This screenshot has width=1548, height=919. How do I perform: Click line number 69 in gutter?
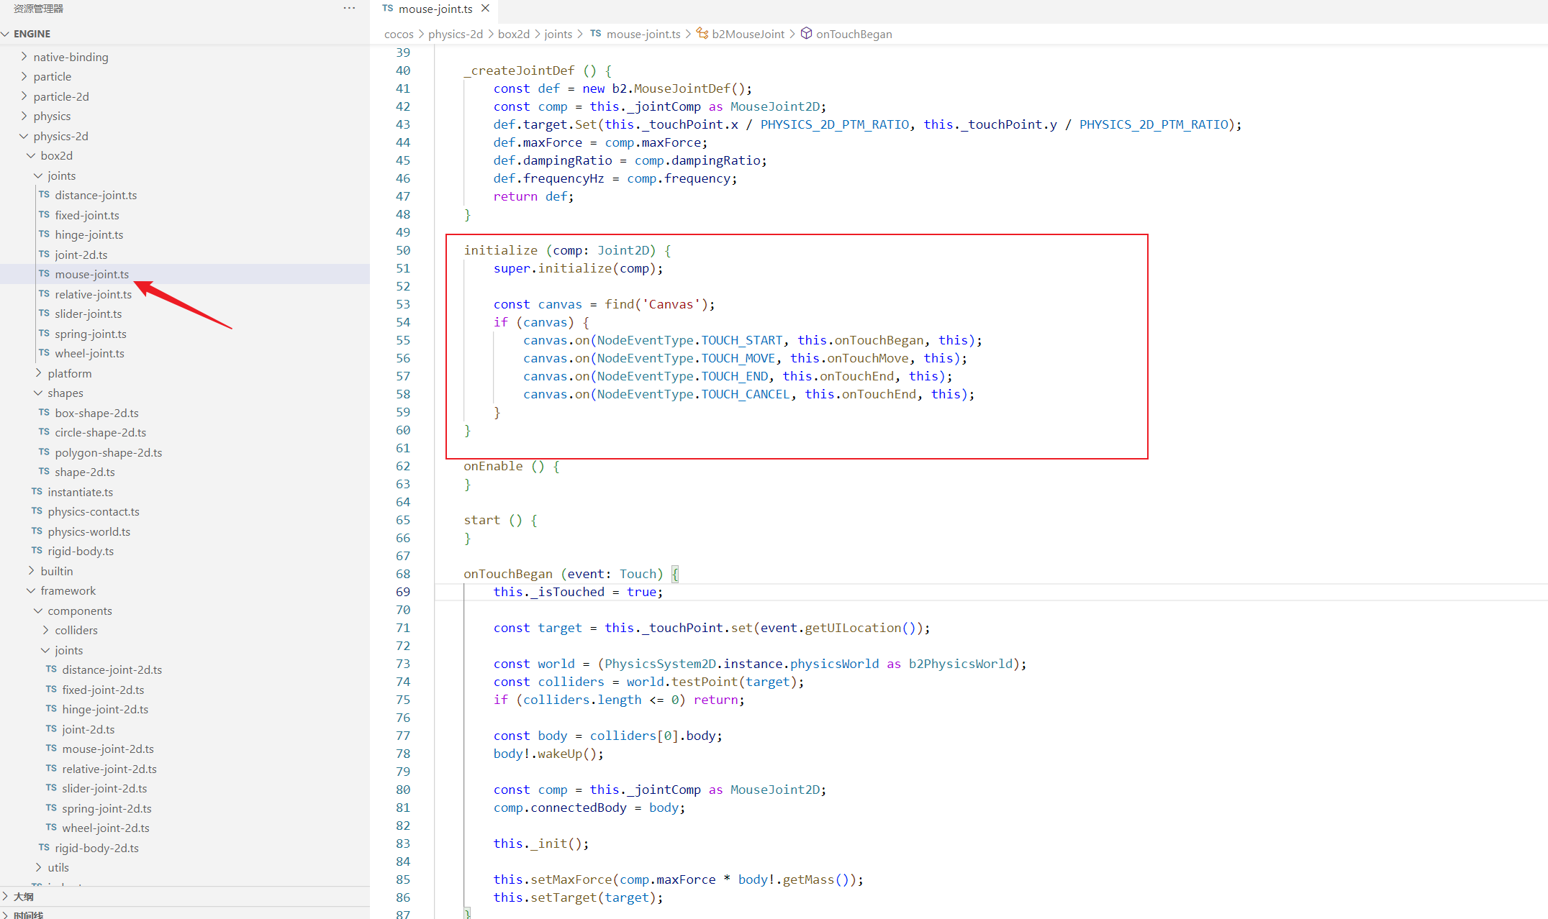(403, 592)
